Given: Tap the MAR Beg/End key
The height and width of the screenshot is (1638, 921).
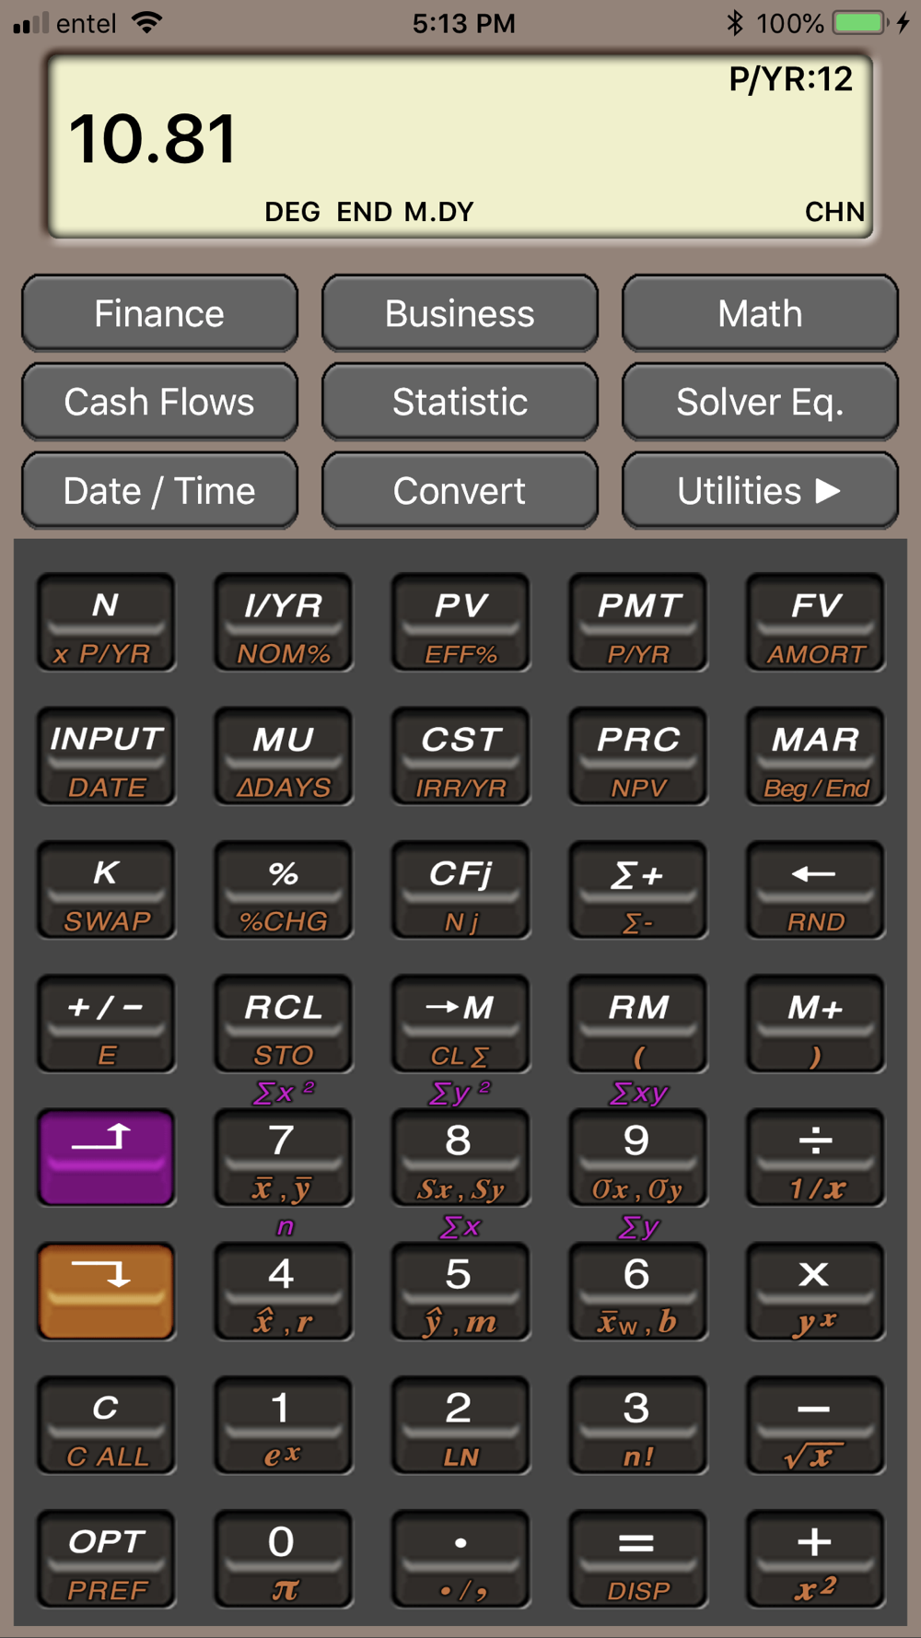Looking at the screenshot, I should click(816, 756).
